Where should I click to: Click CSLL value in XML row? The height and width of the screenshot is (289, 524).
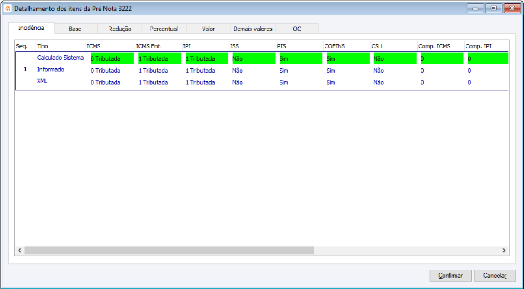[x=379, y=82]
